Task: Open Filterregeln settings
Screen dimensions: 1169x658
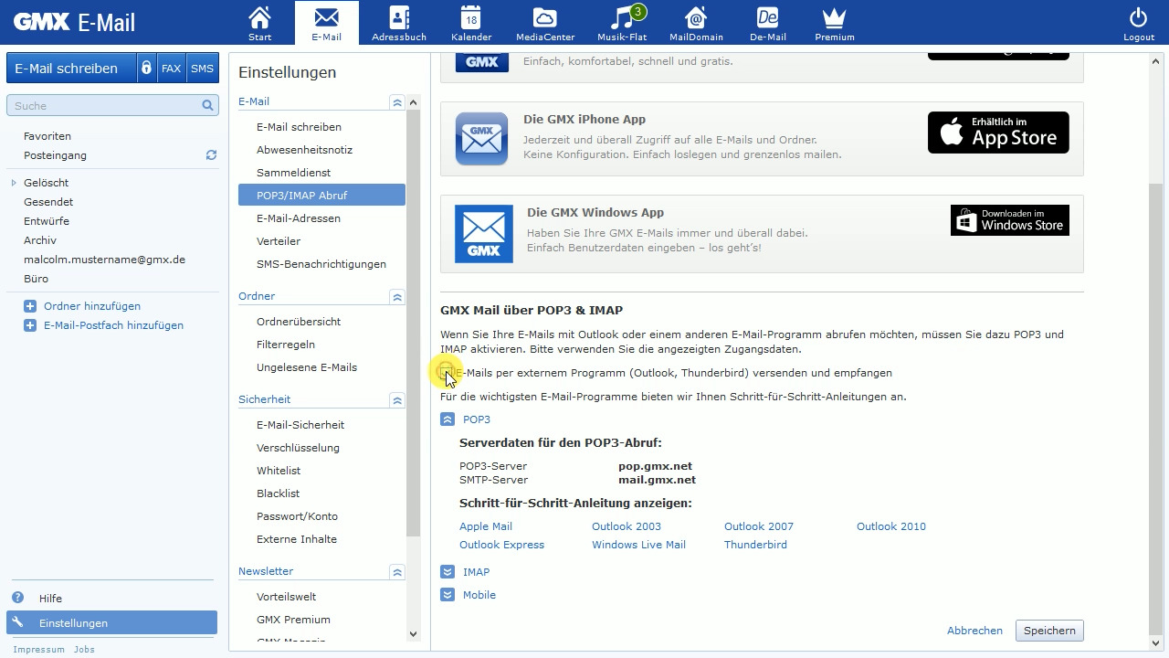Action: (286, 345)
